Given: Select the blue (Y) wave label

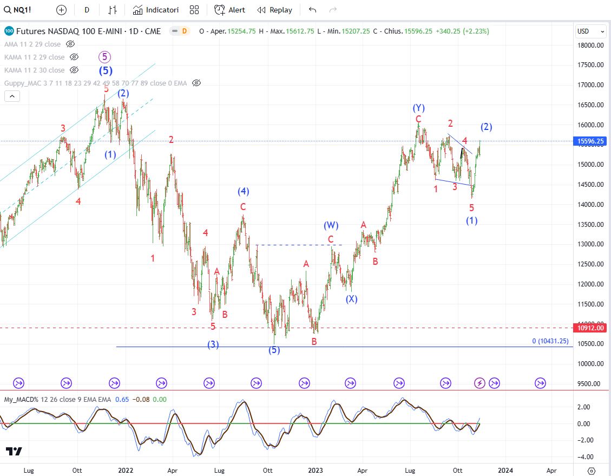Looking at the screenshot, I should [x=419, y=108].
